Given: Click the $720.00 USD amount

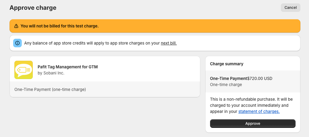Looking at the screenshot, I should coord(260,78).
